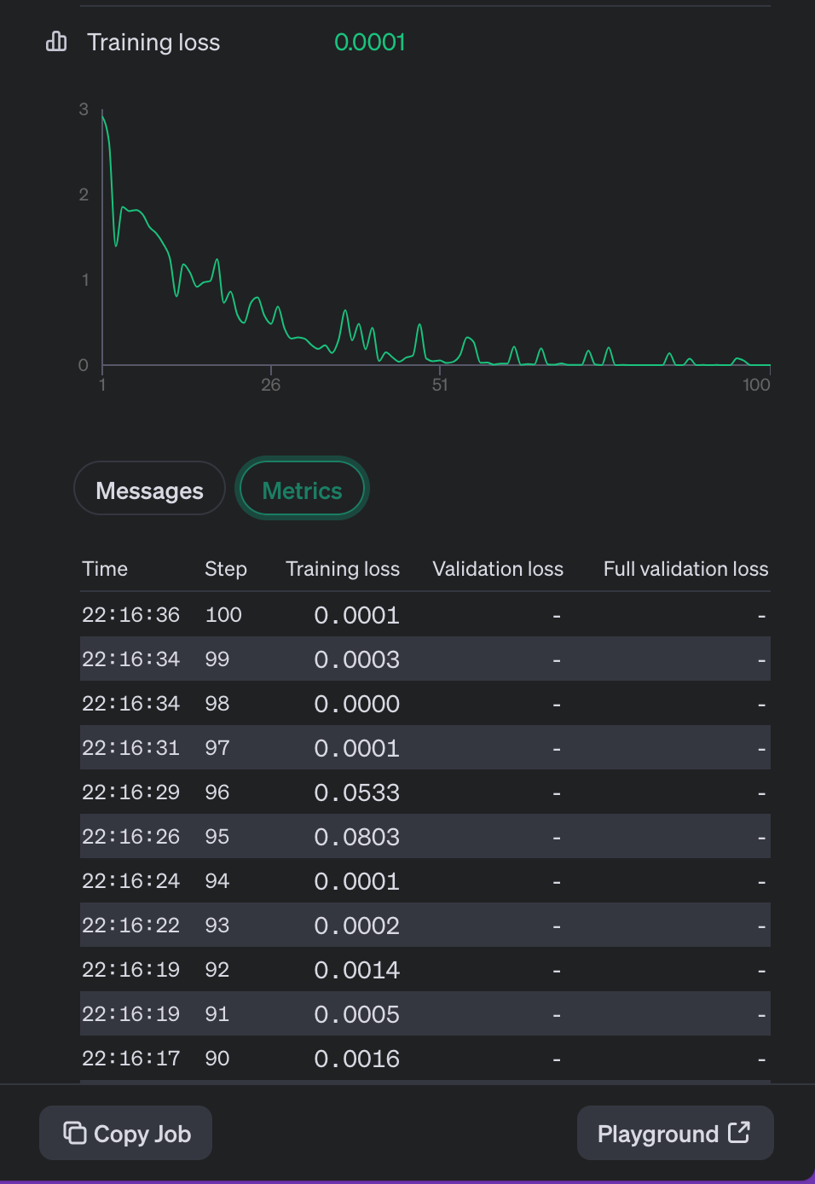Select the row with training loss 0.0533

click(x=425, y=792)
